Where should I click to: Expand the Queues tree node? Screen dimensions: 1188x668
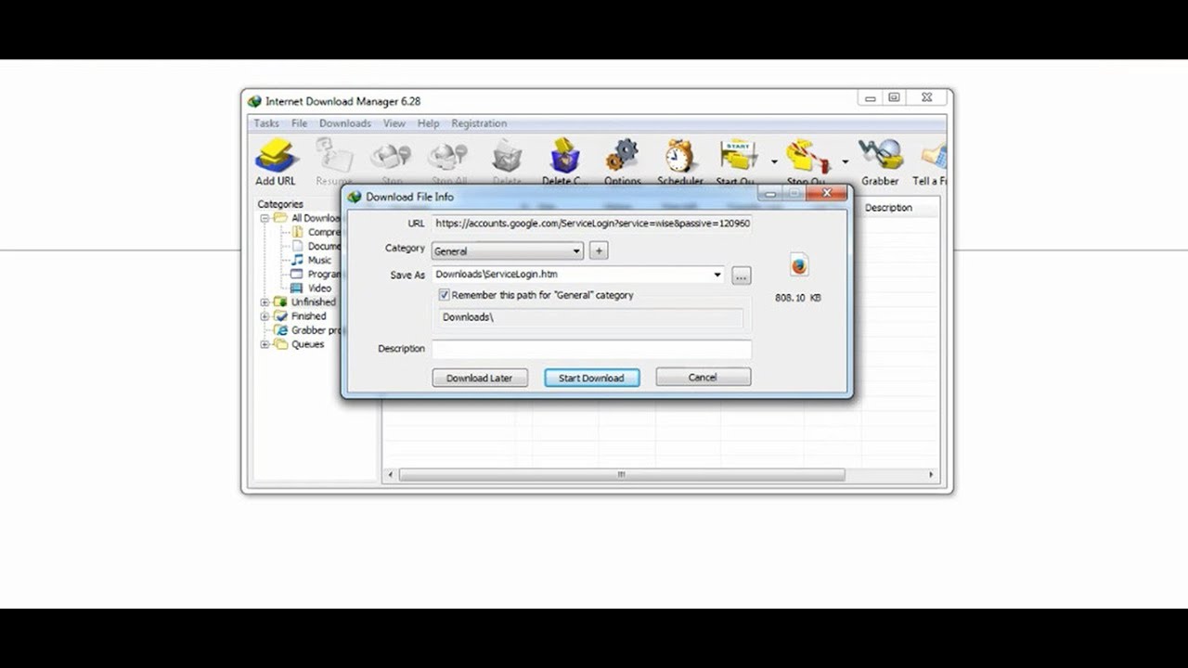click(265, 344)
